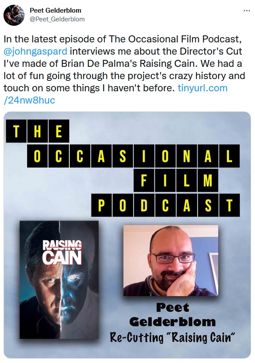The height and width of the screenshot is (363, 255).
Task: Click the 'THE' title tiles
Action: coord(38,131)
